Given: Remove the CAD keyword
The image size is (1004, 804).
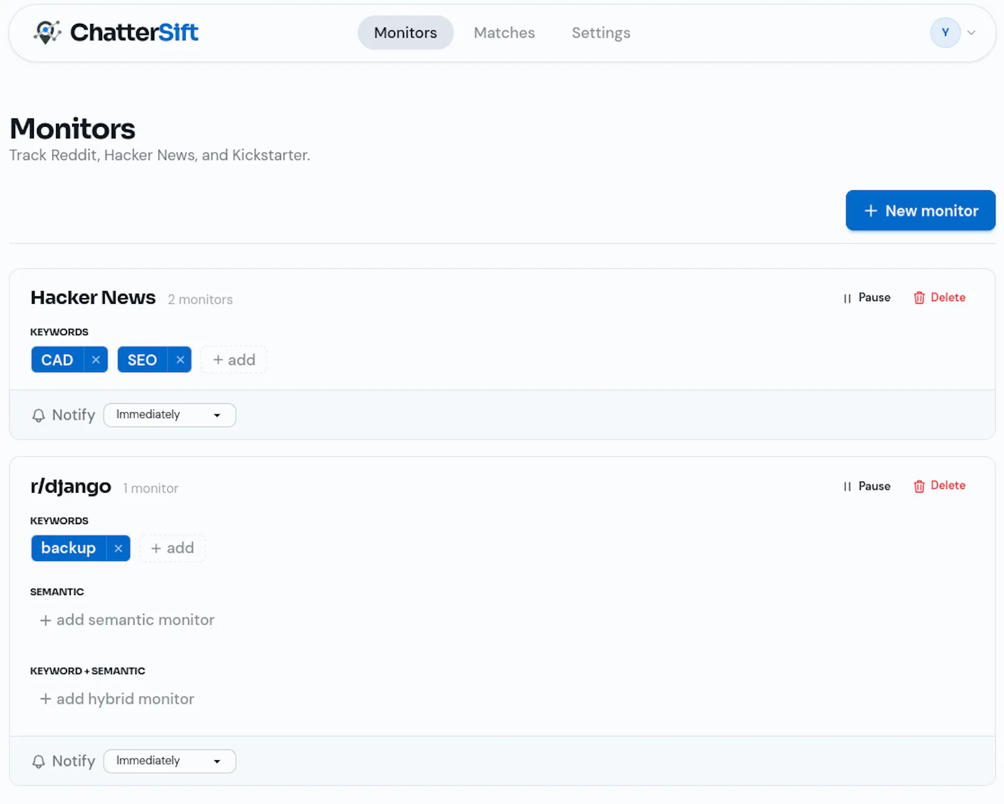Looking at the screenshot, I should click(96, 360).
